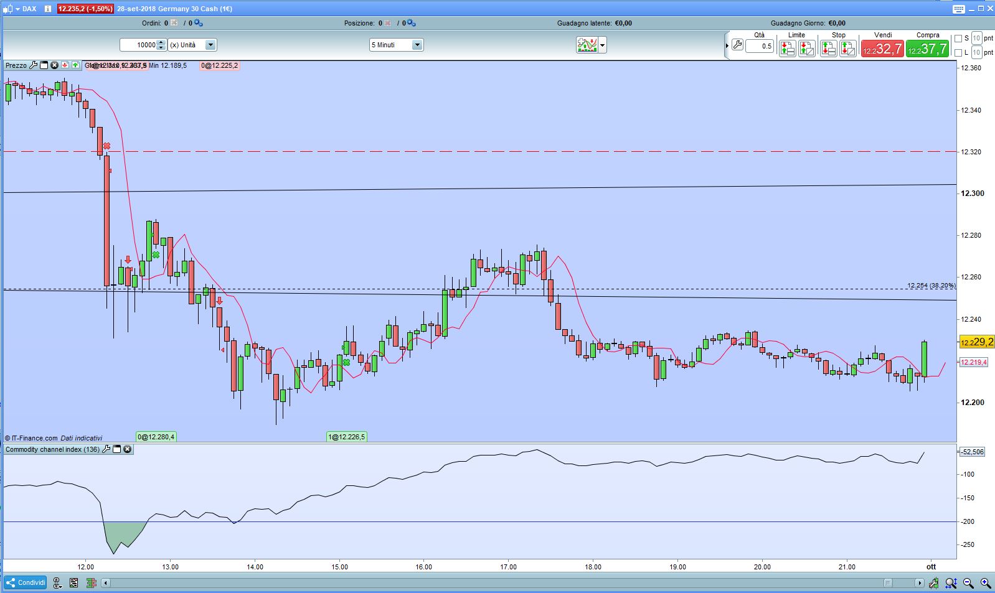This screenshot has width=995, height=593.
Task: Click the cursor tool icon beside Condividi
Action: tap(57, 583)
